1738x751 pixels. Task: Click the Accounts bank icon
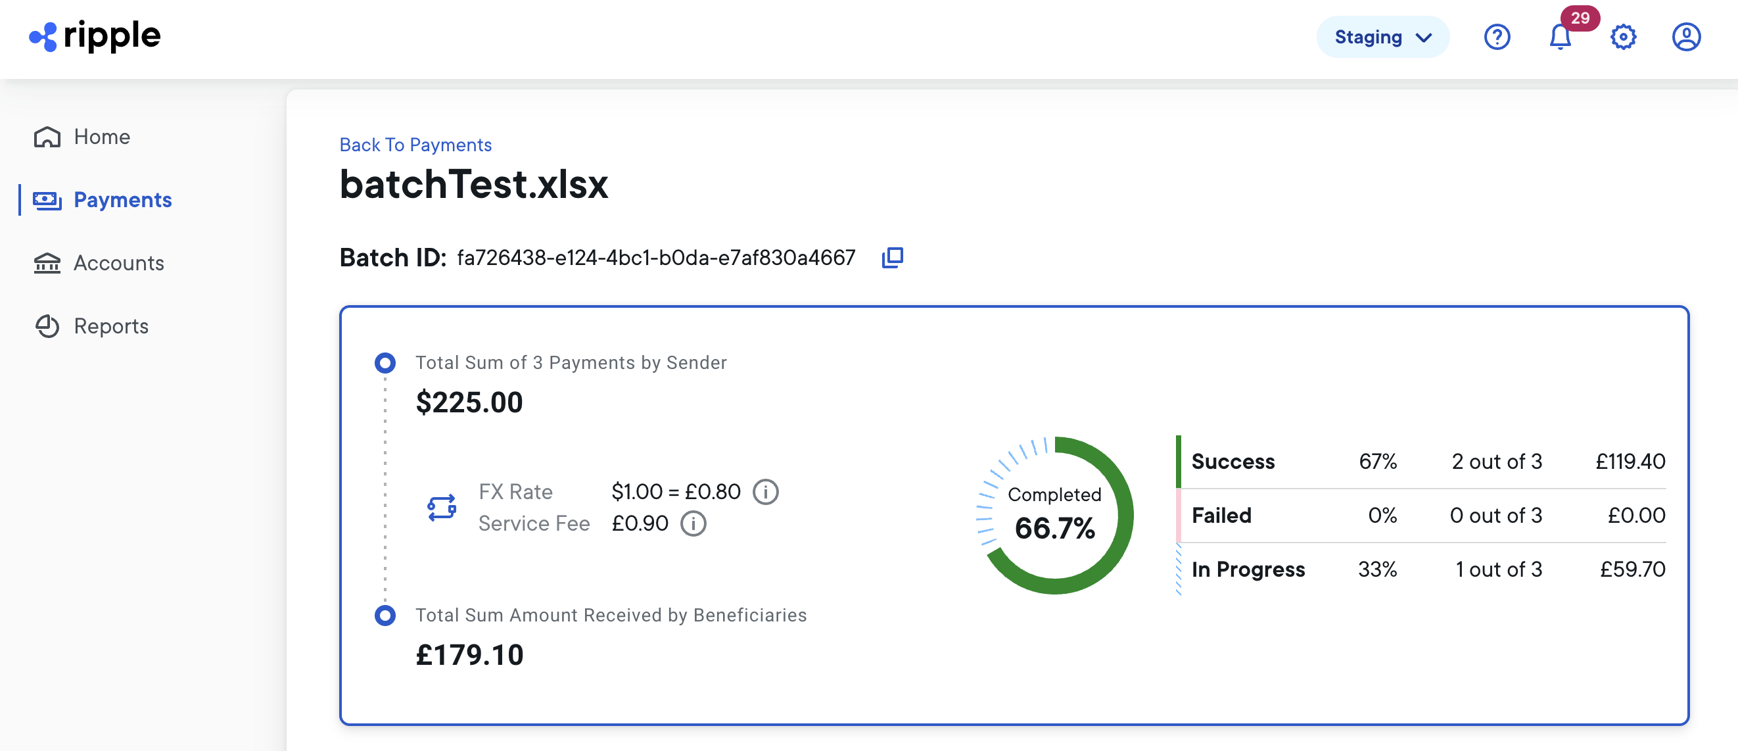pyautogui.click(x=47, y=263)
